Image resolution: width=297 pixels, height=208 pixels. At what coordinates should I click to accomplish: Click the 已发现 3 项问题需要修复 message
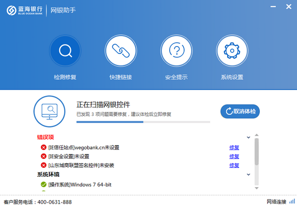[124, 114]
